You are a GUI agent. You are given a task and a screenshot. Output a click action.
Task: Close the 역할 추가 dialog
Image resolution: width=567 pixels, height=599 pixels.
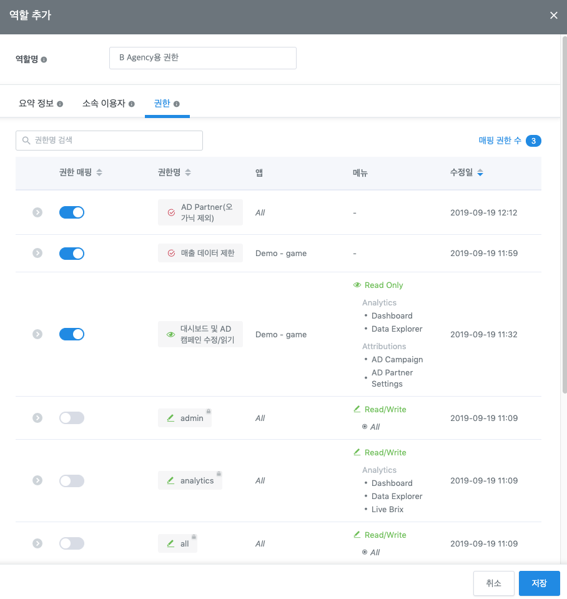coord(553,16)
